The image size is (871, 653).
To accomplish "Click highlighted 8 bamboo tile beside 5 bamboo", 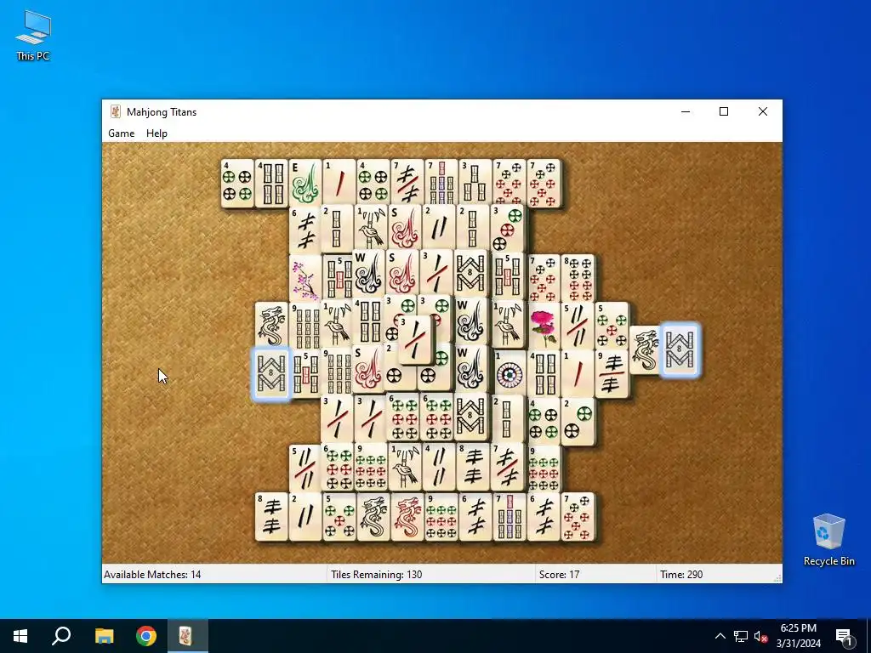I will click(271, 374).
